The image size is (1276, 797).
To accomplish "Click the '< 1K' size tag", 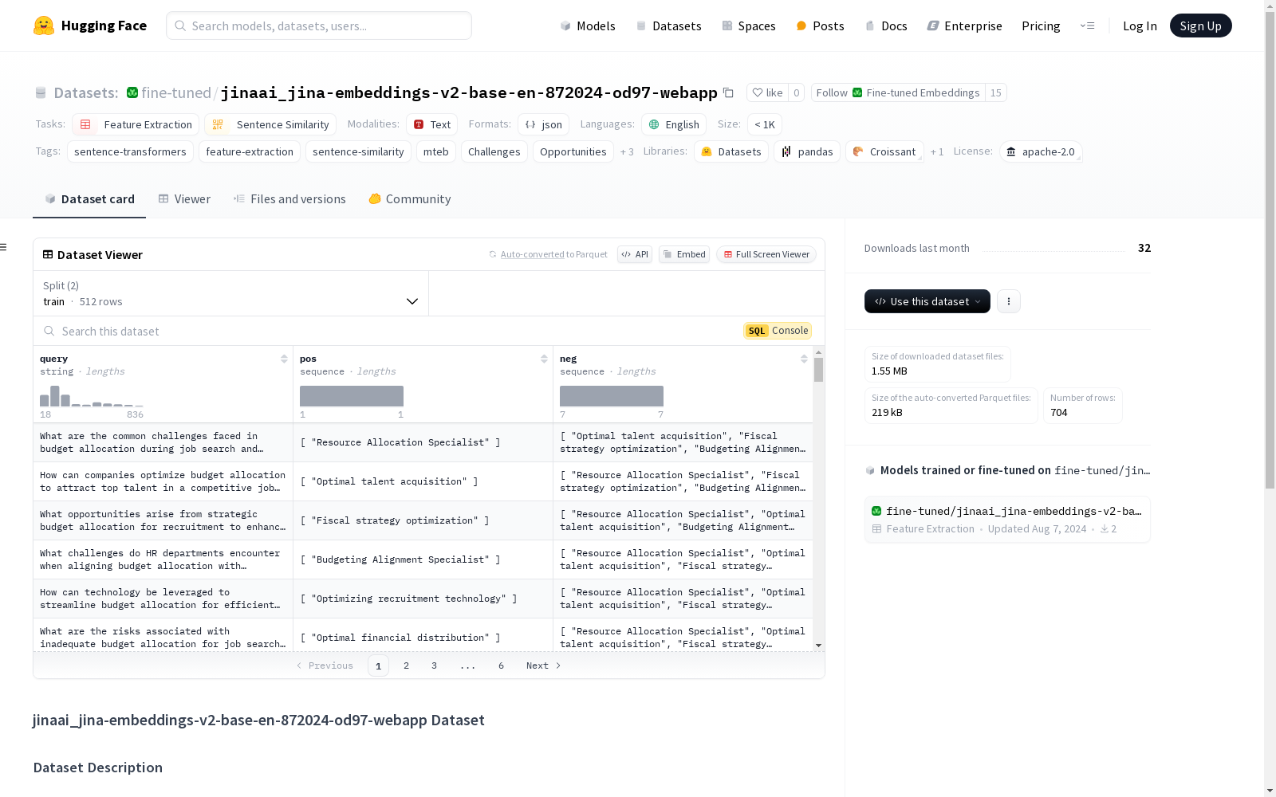I will (x=765, y=124).
